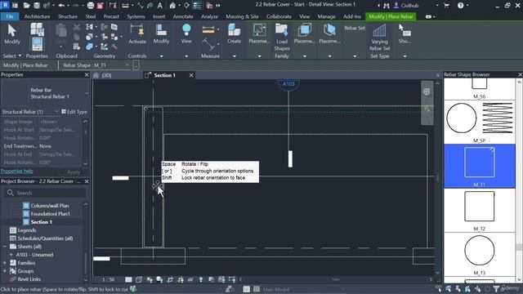The width and height of the screenshot is (523, 294).
Task: Close the Properties palette
Action: click(87, 74)
